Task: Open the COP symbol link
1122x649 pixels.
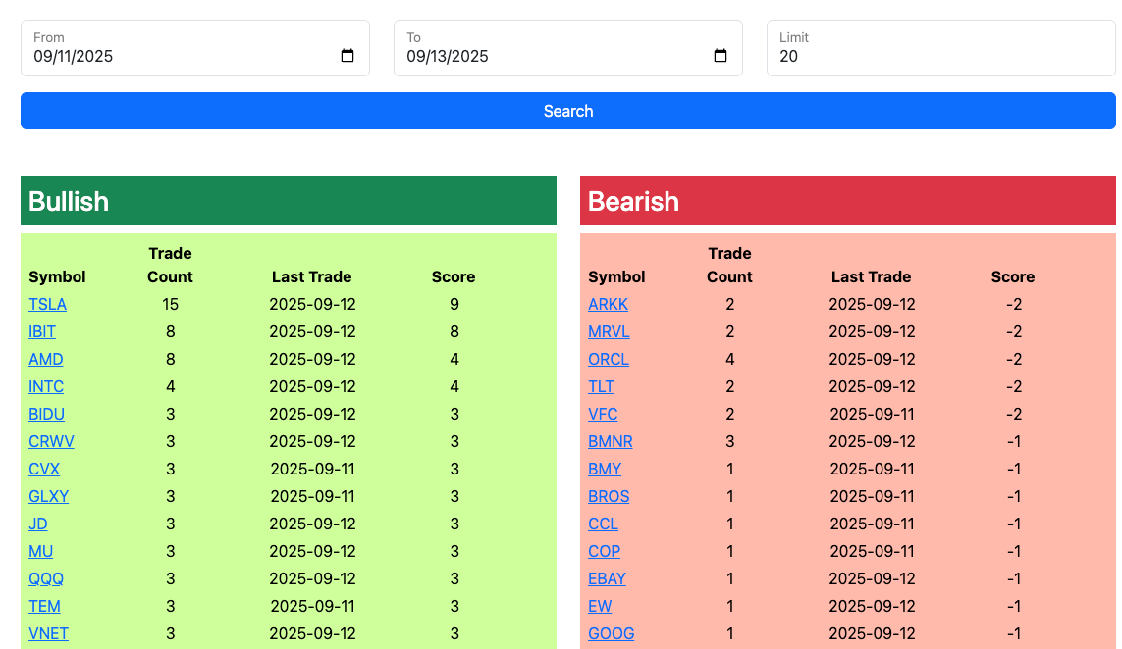Action: coord(604,552)
